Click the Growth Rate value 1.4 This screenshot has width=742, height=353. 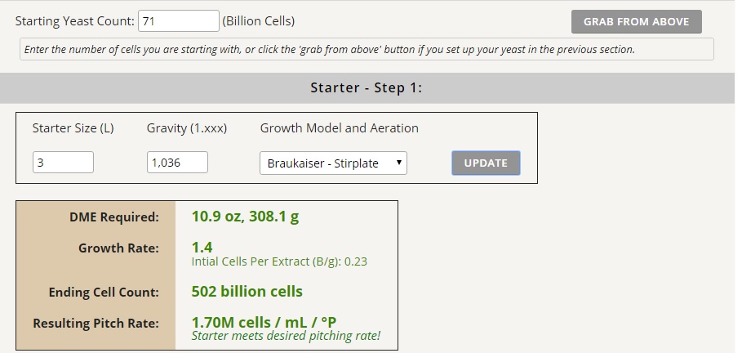[202, 247]
